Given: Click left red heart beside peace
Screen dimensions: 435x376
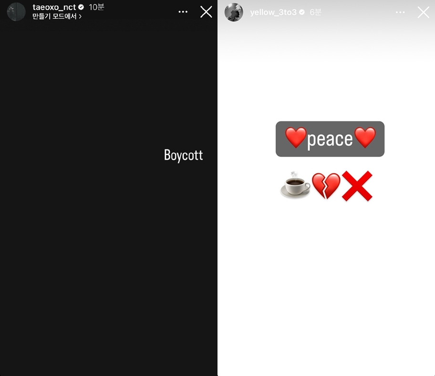Looking at the screenshot, I should coord(296,137).
